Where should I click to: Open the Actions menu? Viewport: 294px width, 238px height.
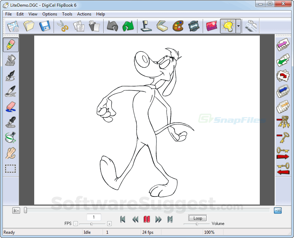(84, 14)
